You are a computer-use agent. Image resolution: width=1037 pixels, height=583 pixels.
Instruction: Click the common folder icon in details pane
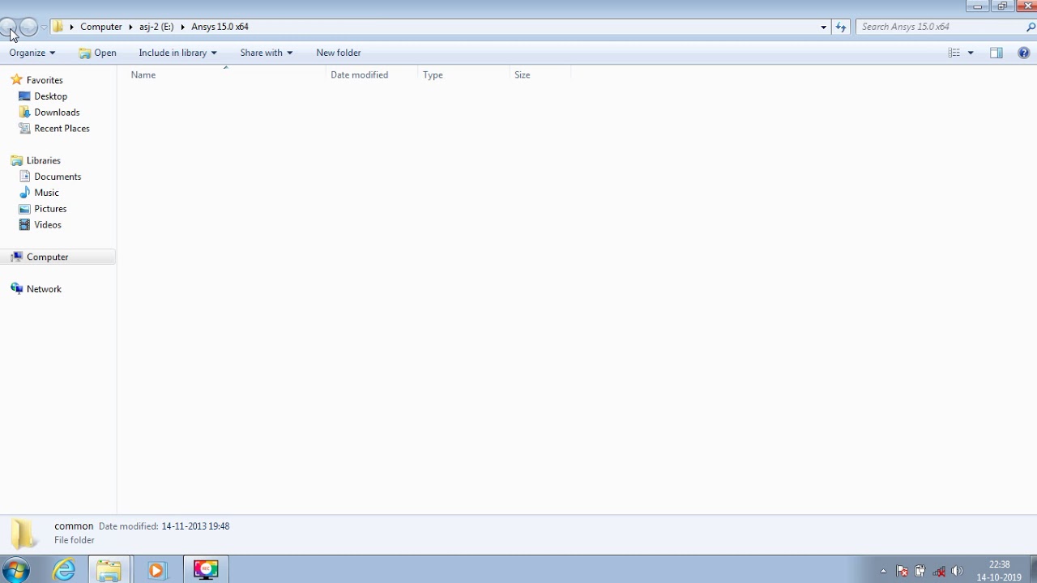[23, 534]
